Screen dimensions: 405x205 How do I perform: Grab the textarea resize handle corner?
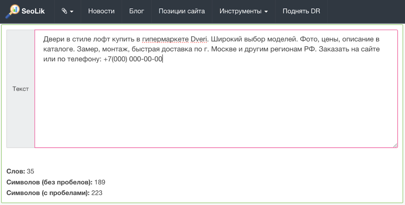pos(395,145)
